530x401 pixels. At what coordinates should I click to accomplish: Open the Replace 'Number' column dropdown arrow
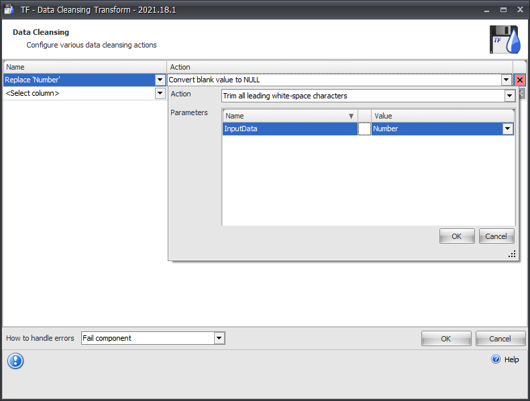click(160, 80)
